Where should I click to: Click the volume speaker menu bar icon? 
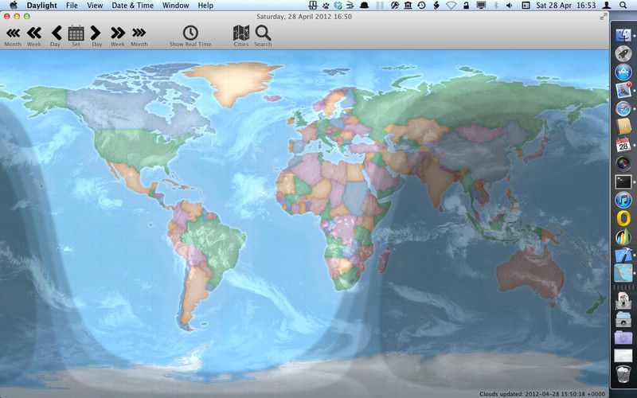tap(510, 6)
